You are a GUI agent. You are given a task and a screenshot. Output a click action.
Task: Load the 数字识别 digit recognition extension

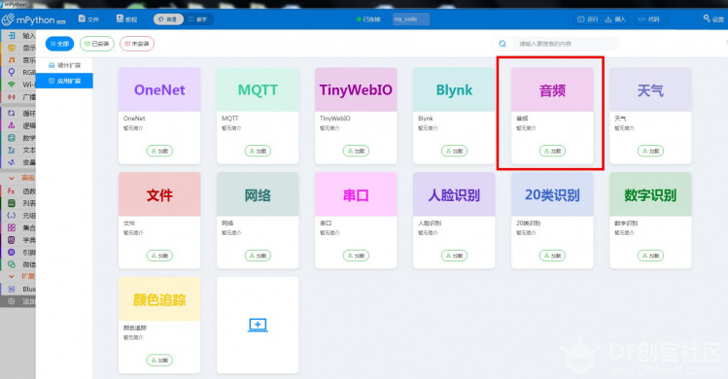point(650,256)
